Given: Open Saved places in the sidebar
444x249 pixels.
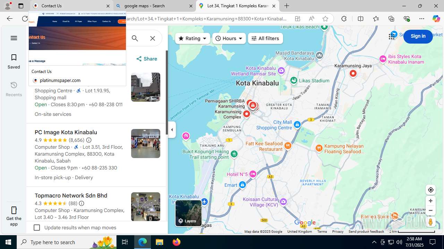Looking at the screenshot, I should tap(14, 61).
